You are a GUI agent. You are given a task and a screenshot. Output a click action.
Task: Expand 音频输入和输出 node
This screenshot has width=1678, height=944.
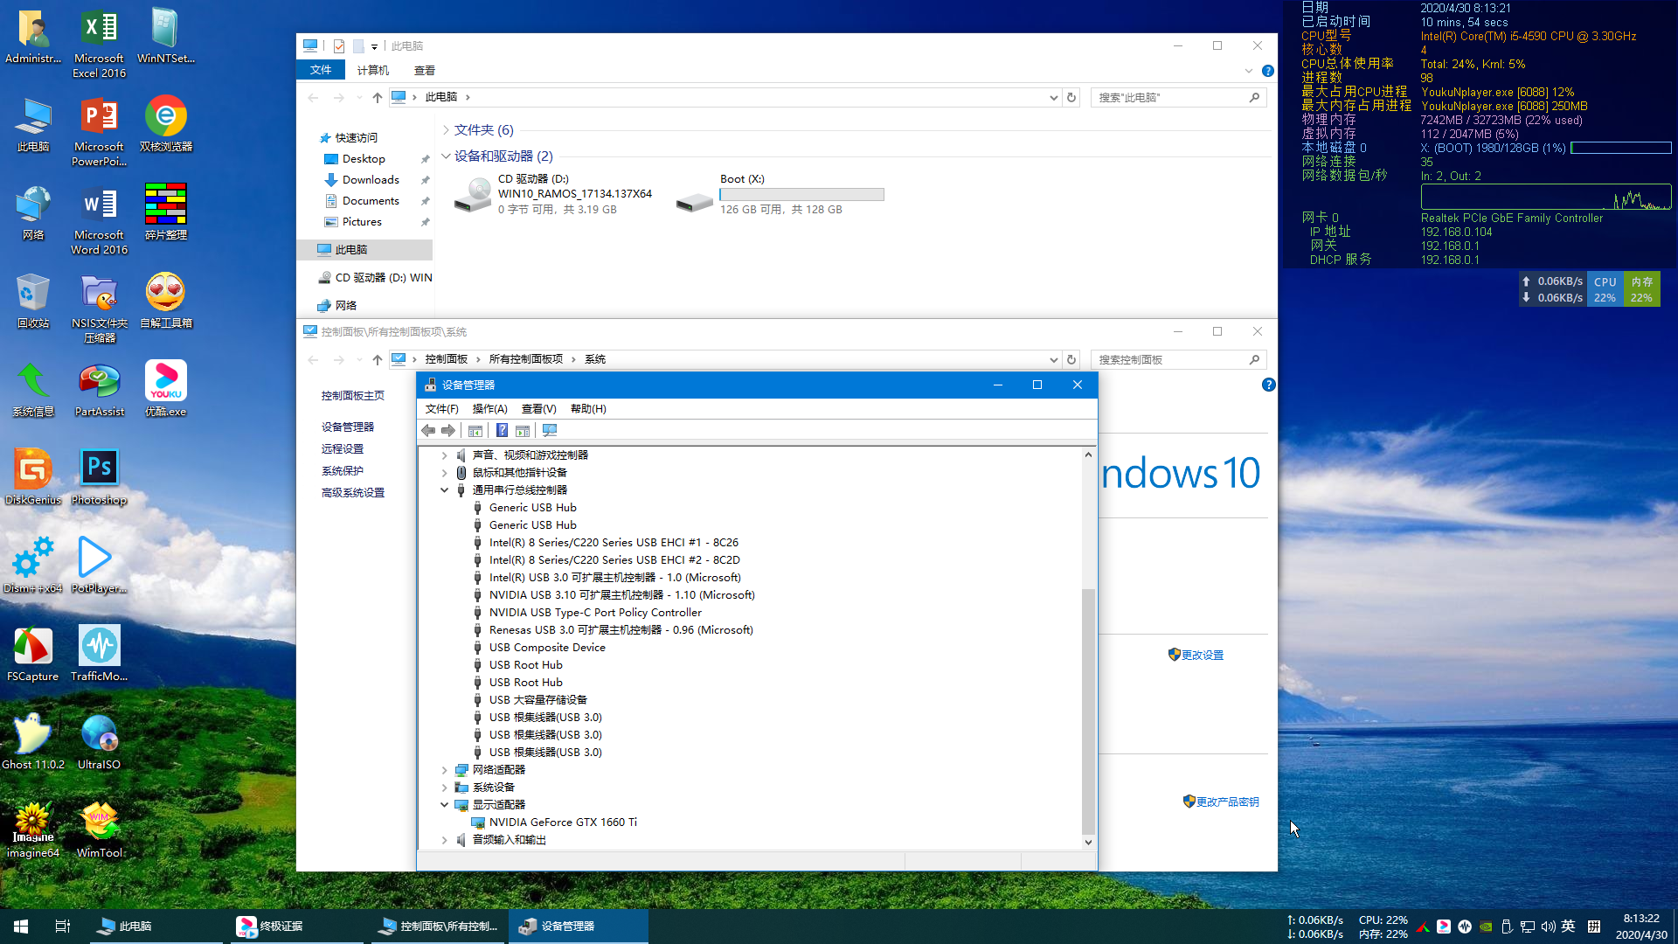(444, 840)
